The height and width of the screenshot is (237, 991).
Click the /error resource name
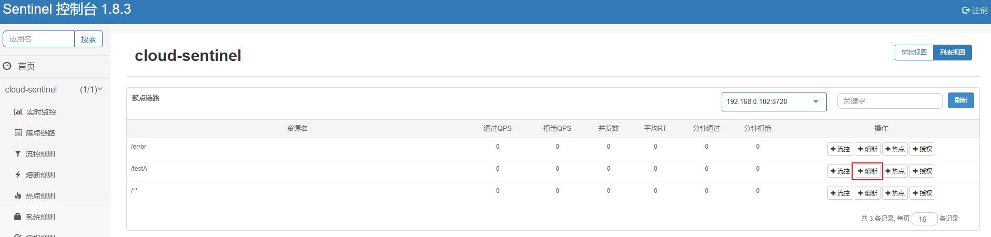pyautogui.click(x=138, y=147)
